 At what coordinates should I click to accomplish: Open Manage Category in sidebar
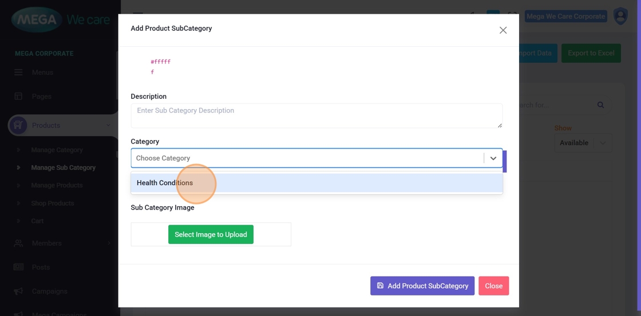click(x=57, y=150)
